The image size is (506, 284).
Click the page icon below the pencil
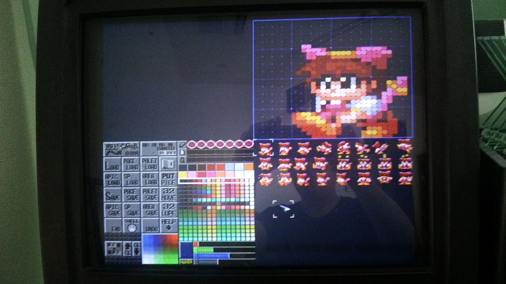tap(182, 152)
